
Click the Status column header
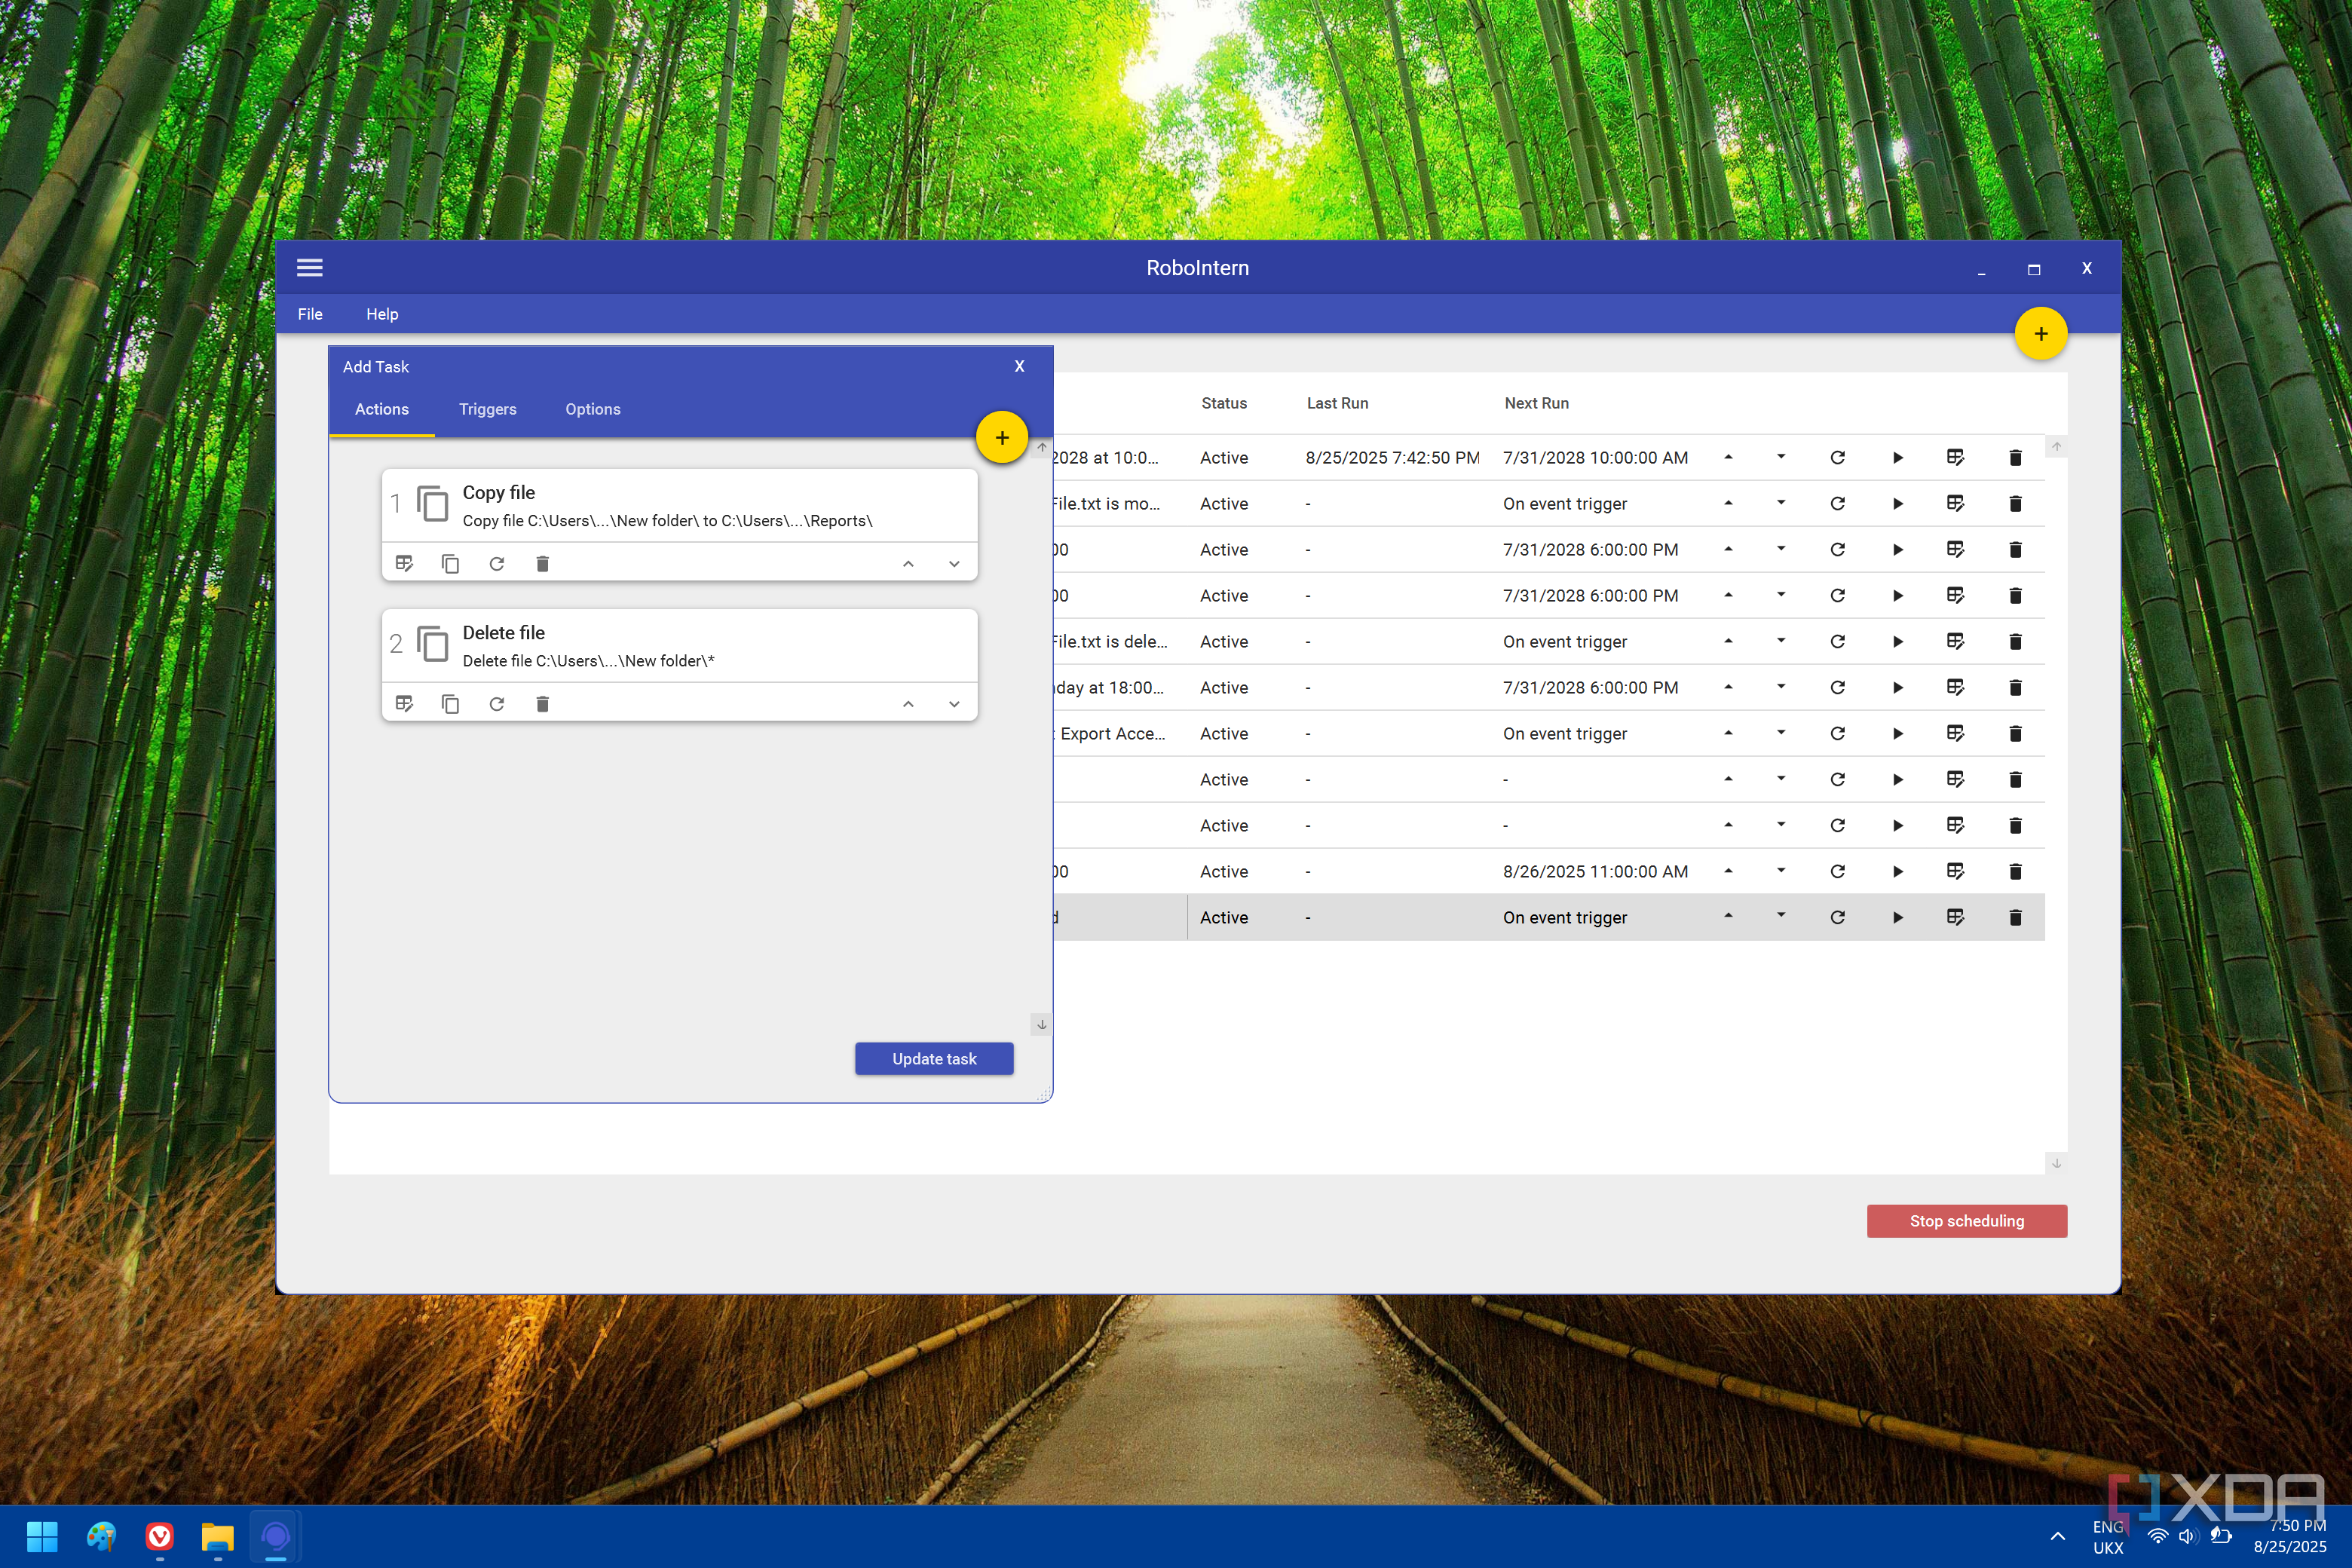(1224, 403)
